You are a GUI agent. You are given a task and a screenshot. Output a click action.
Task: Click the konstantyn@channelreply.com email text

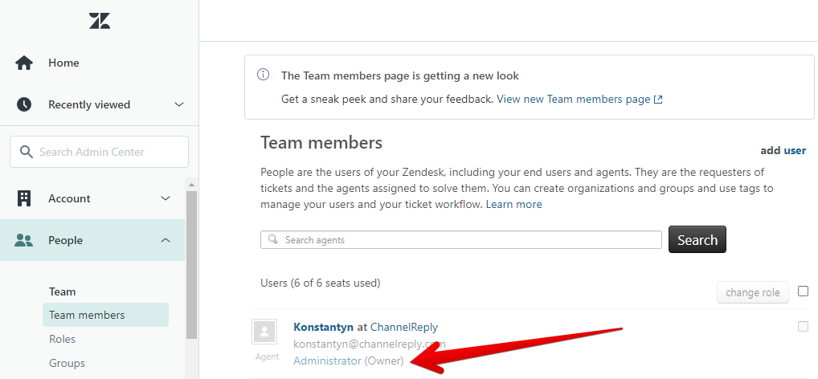tap(370, 344)
